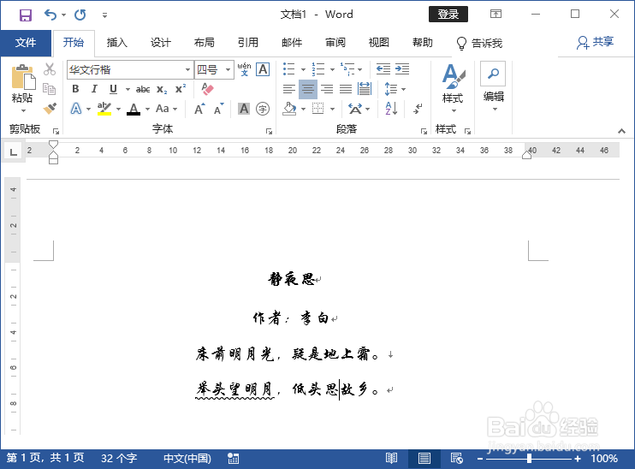Click the enclosed character 字 icon

(x=263, y=109)
